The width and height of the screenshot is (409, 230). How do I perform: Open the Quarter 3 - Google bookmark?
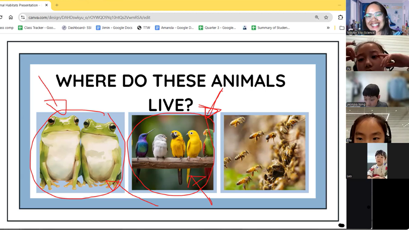(x=217, y=28)
